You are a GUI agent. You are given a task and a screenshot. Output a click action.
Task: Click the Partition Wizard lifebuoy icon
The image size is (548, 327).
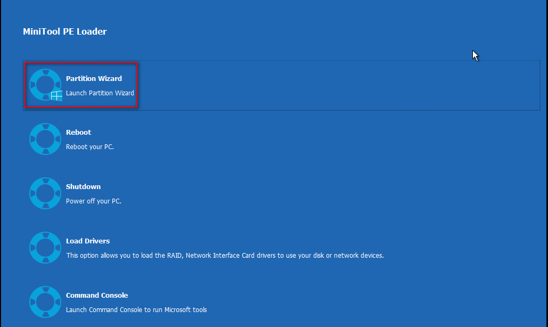45,85
